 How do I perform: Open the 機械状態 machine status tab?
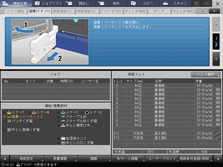16,3
